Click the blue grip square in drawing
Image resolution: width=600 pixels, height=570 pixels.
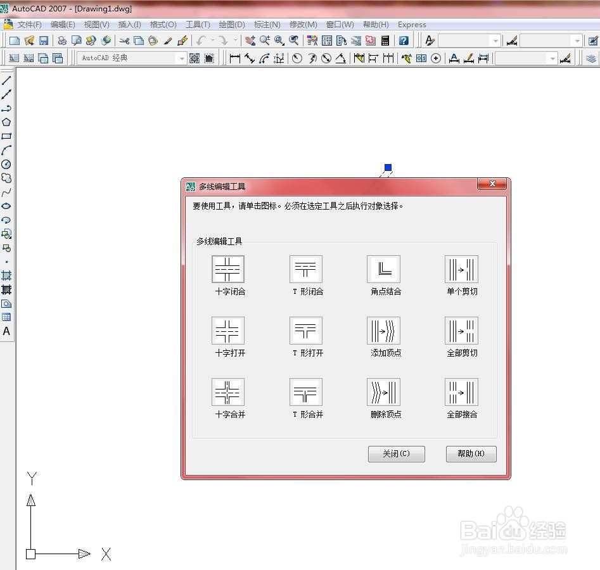(x=388, y=168)
